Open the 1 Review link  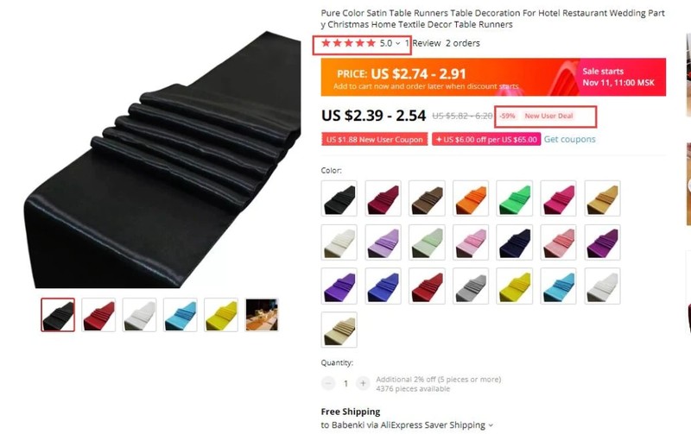pos(422,43)
